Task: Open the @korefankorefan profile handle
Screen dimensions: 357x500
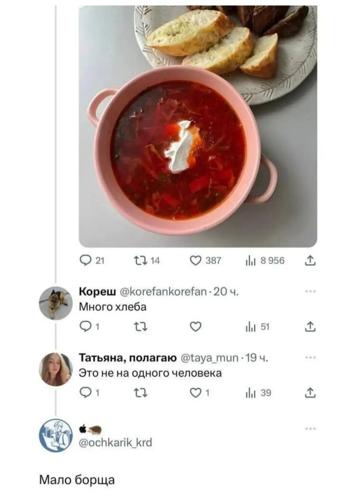Action: coord(163,292)
